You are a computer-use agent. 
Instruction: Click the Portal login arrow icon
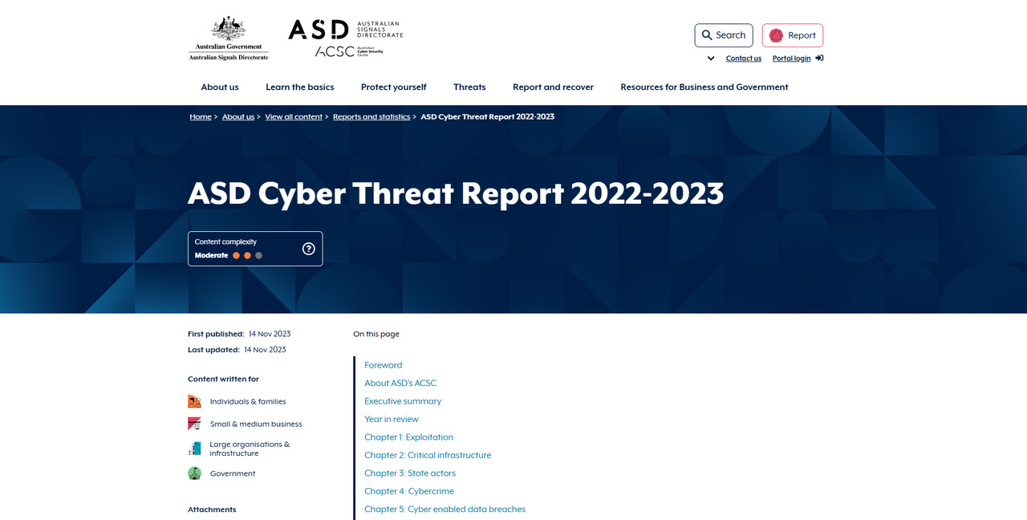[x=819, y=58]
